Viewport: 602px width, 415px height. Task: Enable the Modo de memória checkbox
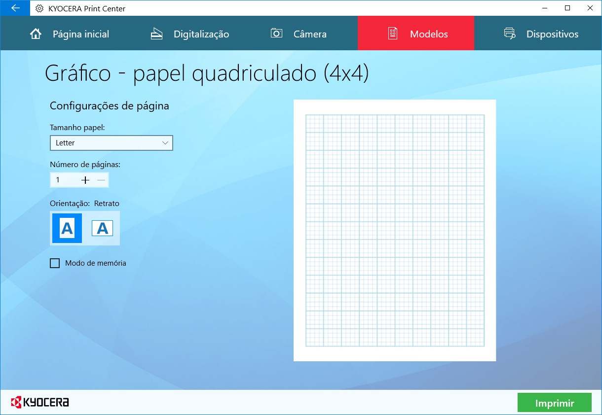[55, 263]
